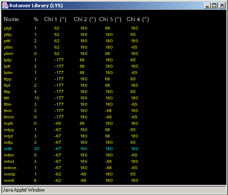Choose the ptpt rotamer at top
Viewport: 228px width, 195px height.
click(x=71, y=28)
